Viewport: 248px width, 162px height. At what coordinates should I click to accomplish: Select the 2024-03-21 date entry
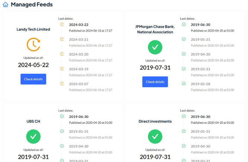coord(78,40)
